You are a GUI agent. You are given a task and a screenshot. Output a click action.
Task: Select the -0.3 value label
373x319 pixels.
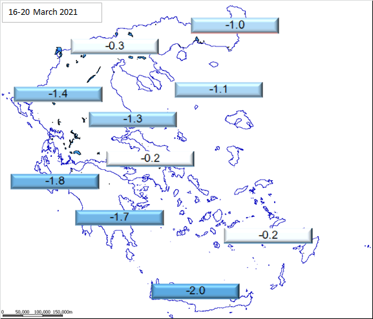click(114, 46)
